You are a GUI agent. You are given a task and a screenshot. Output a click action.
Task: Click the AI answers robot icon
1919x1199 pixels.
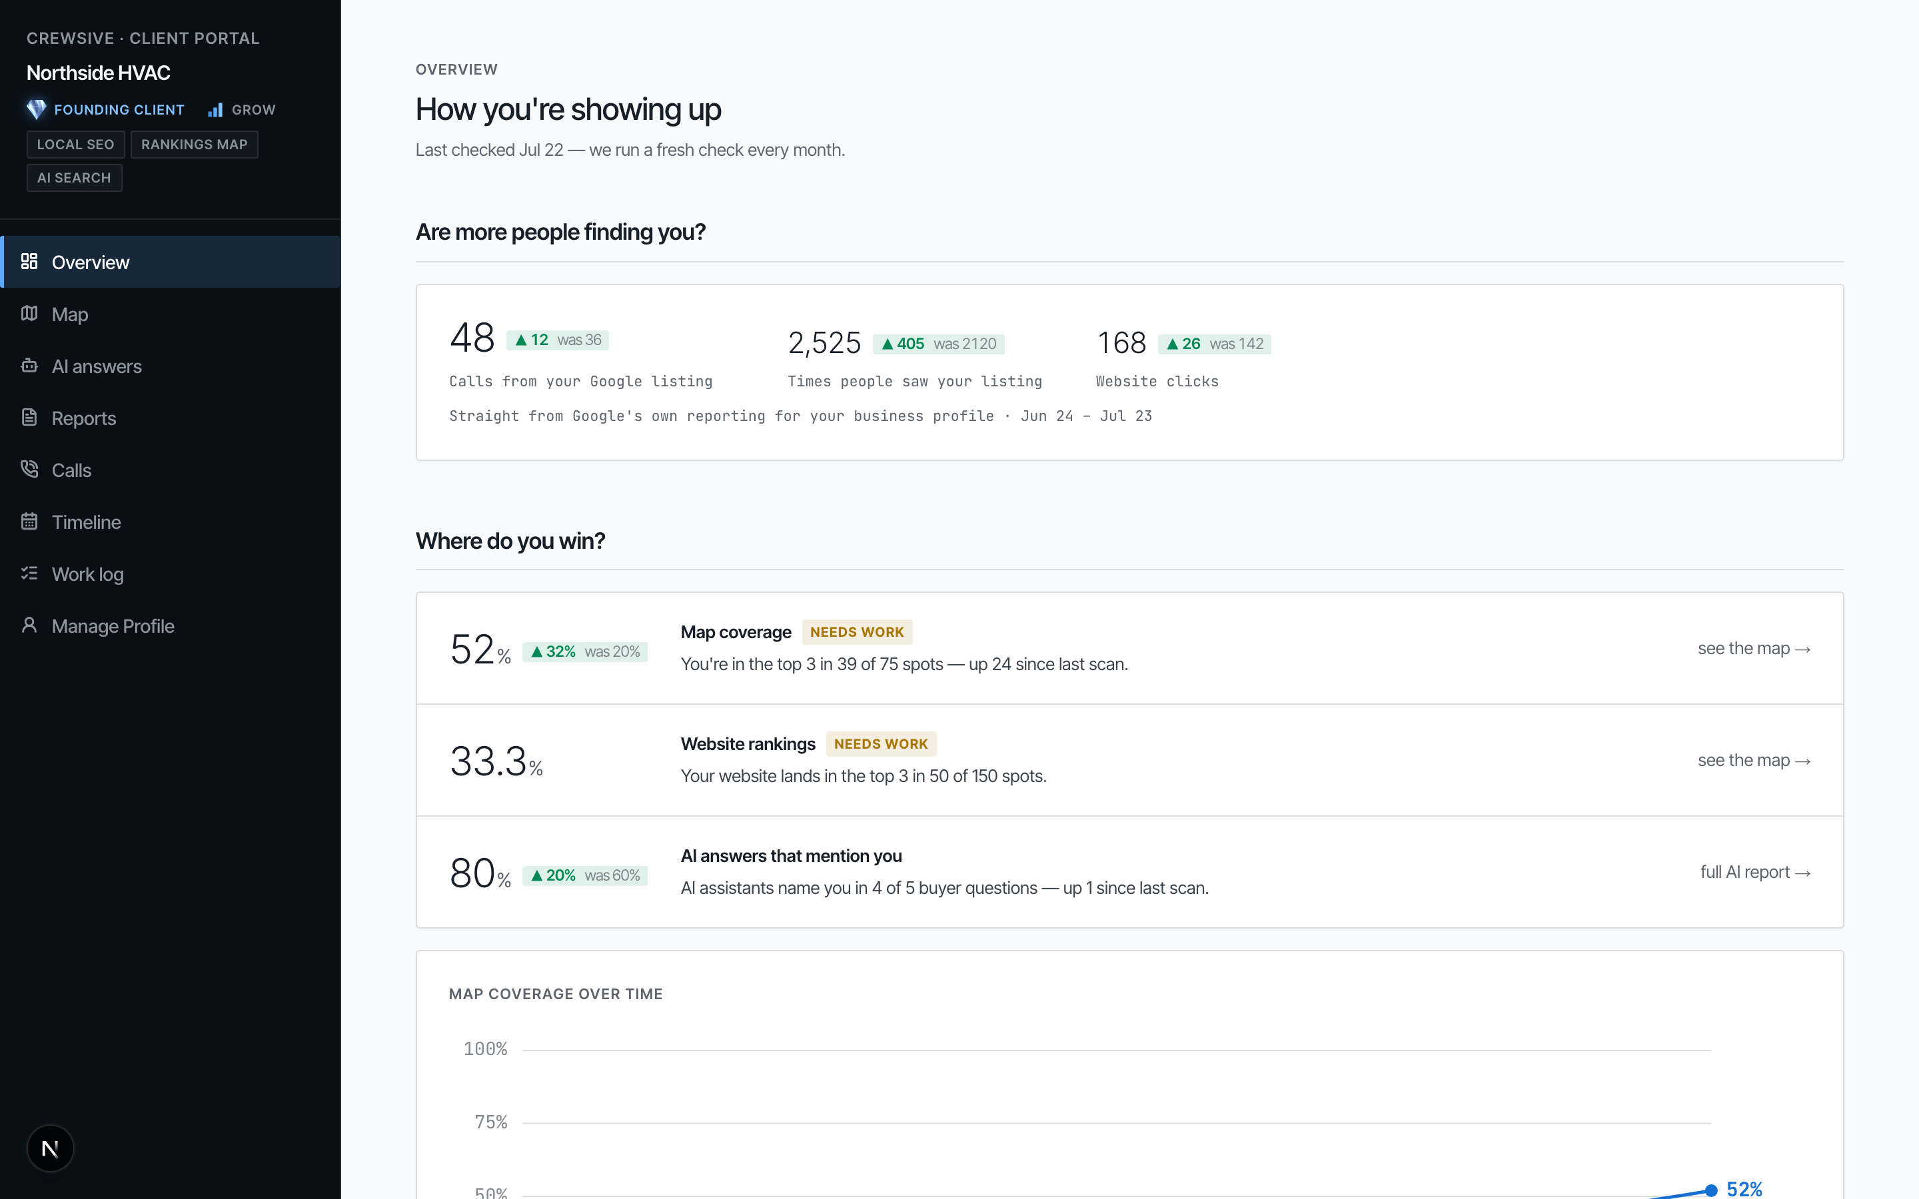[29, 366]
